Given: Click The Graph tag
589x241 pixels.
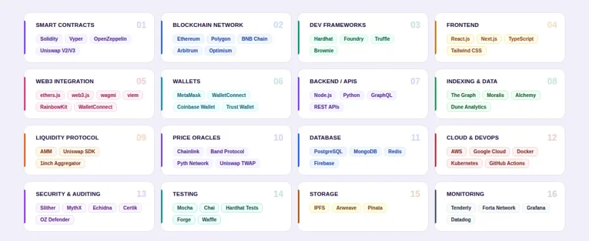Looking at the screenshot, I should (x=463, y=95).
